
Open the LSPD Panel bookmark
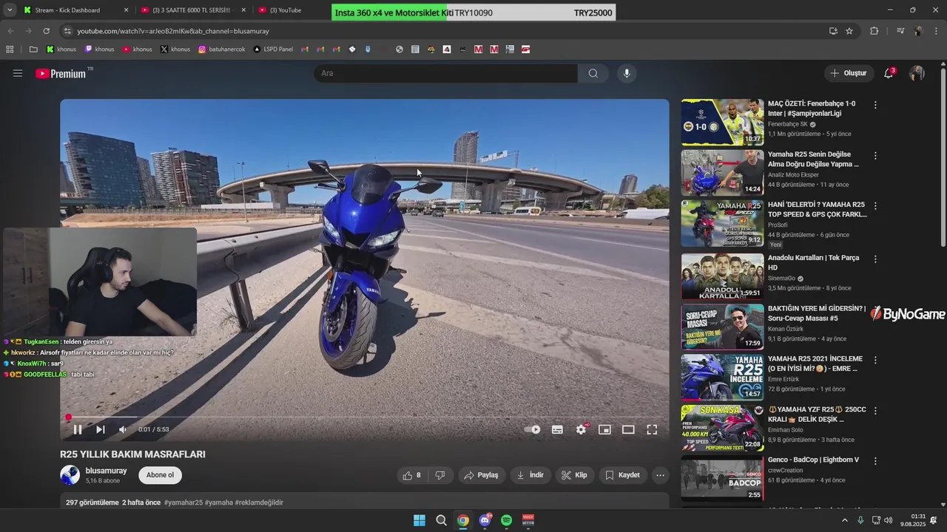pyautogui.click(x=273, y=50)
